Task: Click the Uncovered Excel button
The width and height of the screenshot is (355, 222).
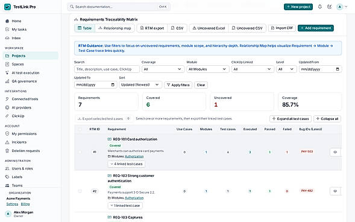Action: point(209,28)
